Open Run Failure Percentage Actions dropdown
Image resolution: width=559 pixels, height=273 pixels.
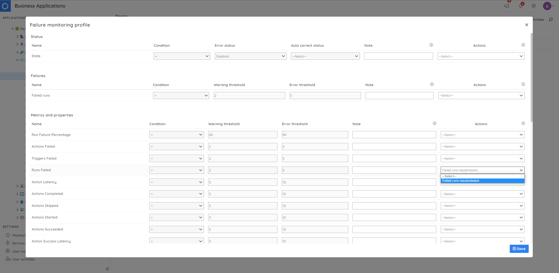[482, 135]
